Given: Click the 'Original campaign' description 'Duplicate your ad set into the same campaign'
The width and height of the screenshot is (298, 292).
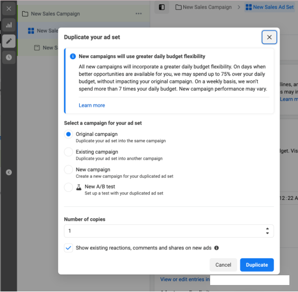Looking at the screenshot, I should click(x=121, y=141).
